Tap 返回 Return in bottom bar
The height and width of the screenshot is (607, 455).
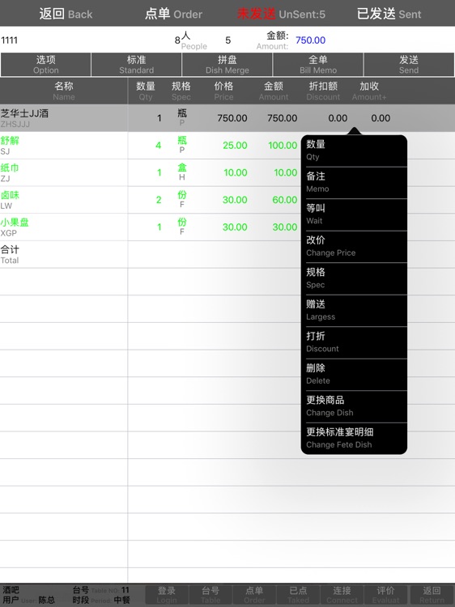tap(432, 595)
